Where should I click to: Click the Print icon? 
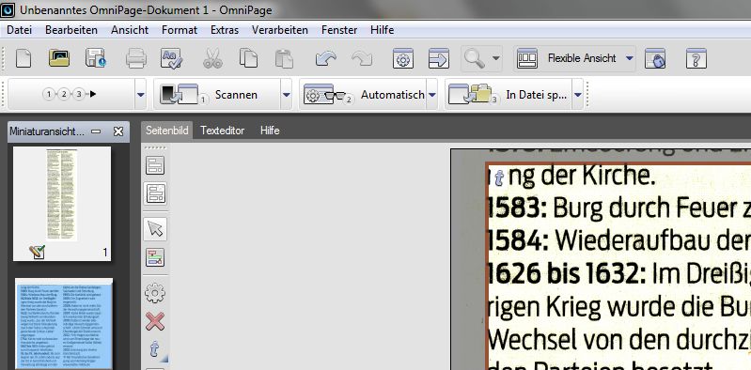[136, 58]
